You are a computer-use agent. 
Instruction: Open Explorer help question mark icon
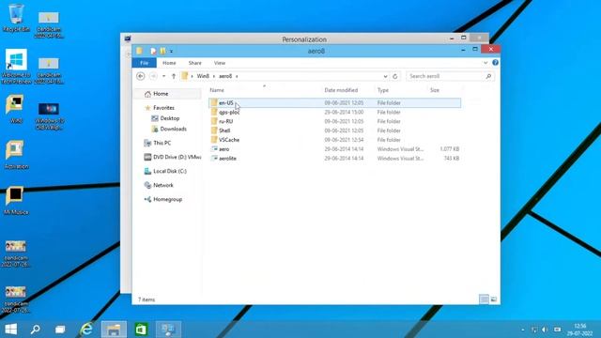coord(495,63)
